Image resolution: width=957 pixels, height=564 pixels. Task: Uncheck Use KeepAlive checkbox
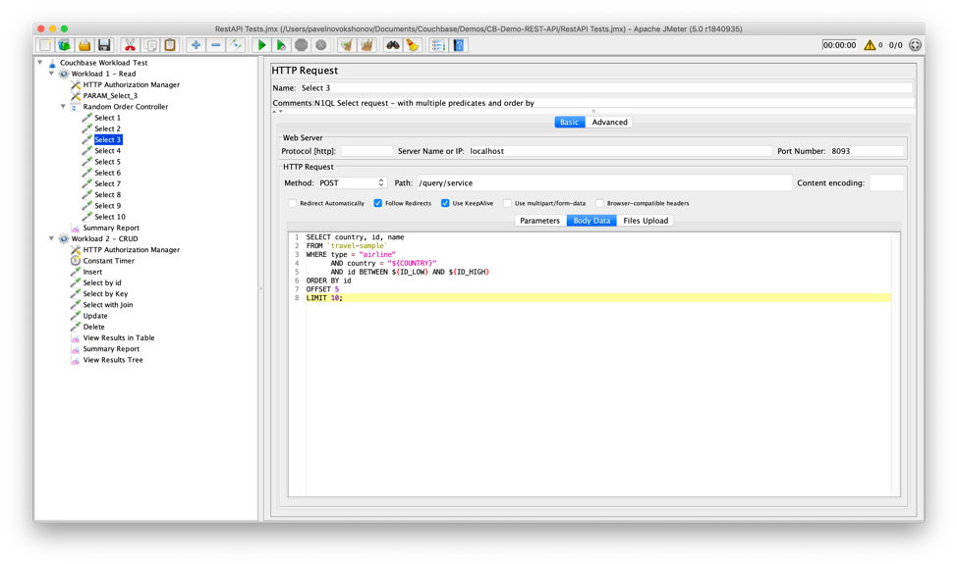[445, 203]
